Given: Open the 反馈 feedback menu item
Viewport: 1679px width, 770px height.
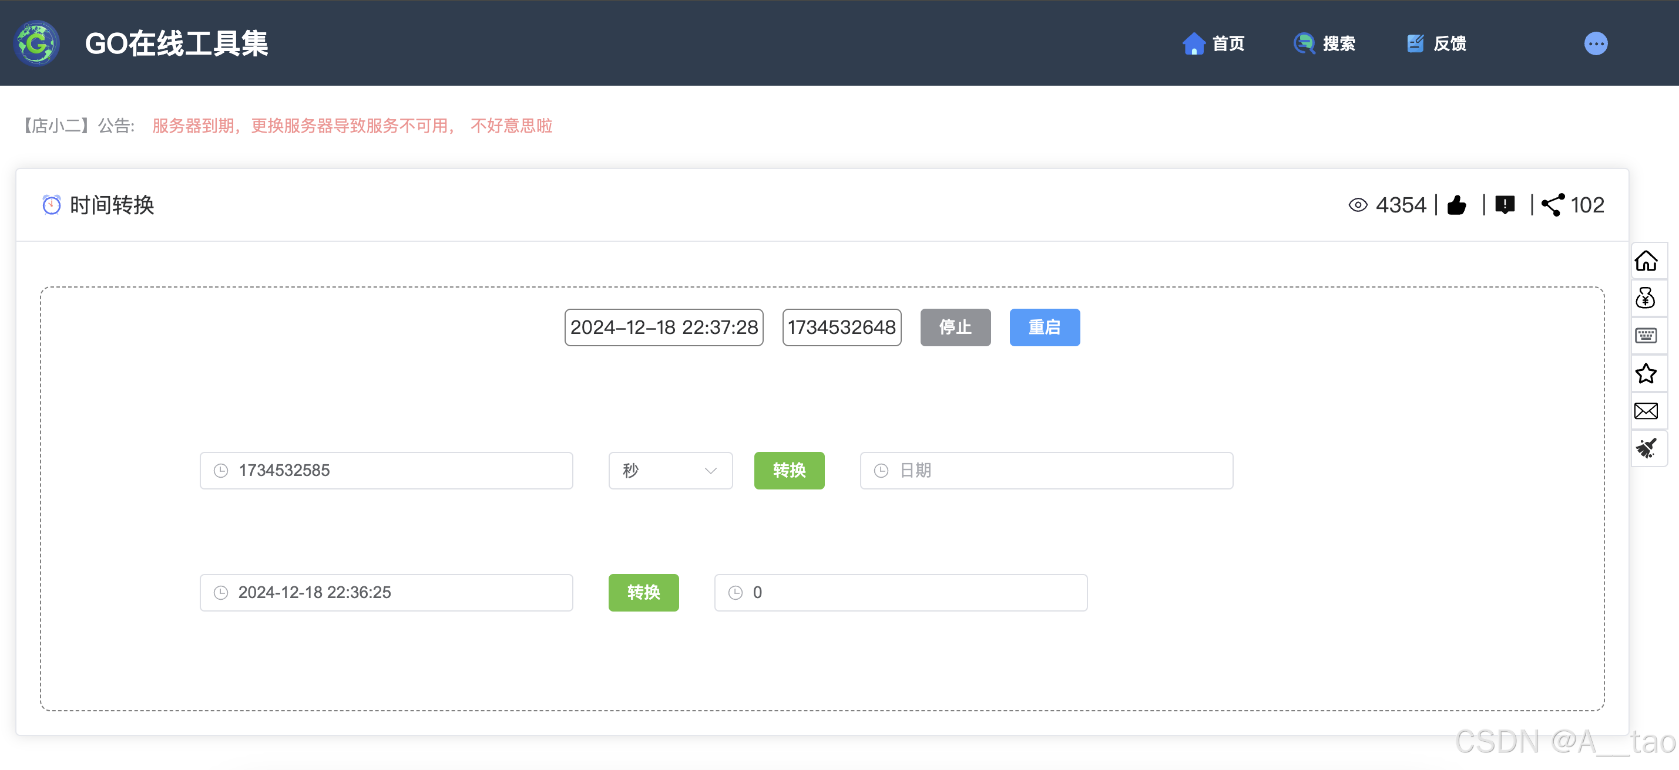Looking at the screenshot, I should click(1436, 43).
